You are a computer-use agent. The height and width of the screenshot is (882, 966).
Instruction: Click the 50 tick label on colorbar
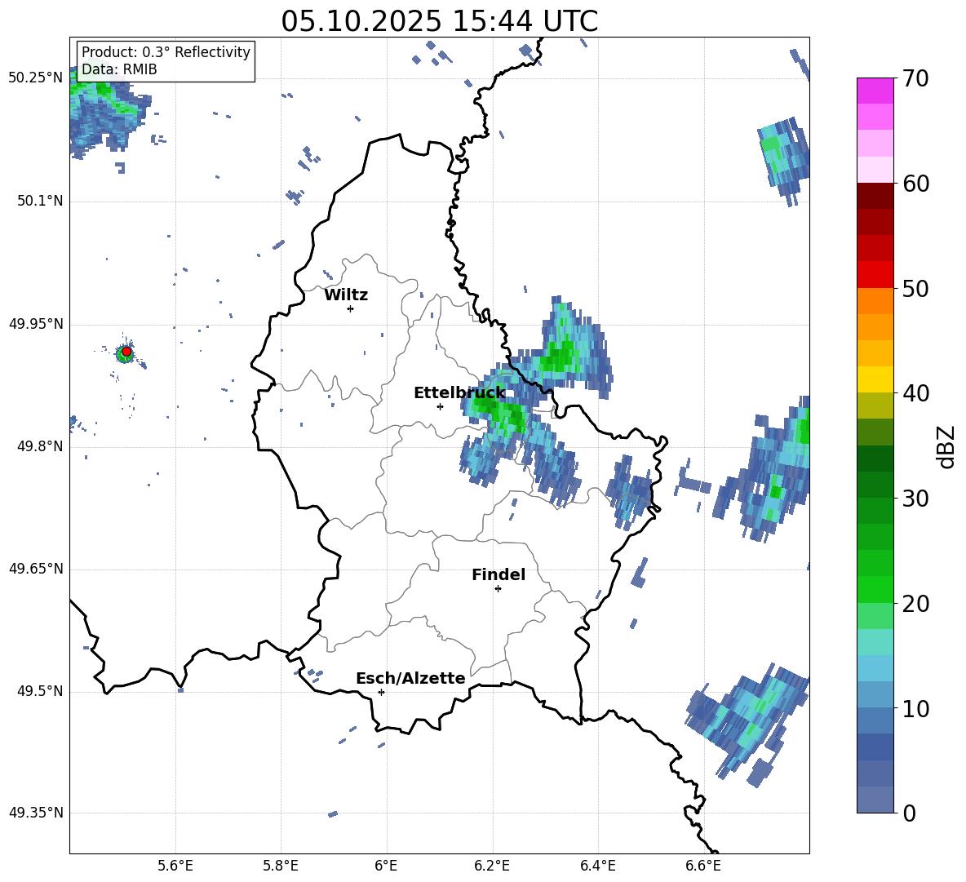tap(915, 288)
